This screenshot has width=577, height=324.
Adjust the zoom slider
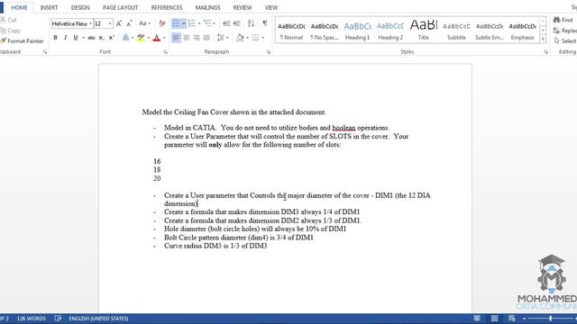point(551,319)
